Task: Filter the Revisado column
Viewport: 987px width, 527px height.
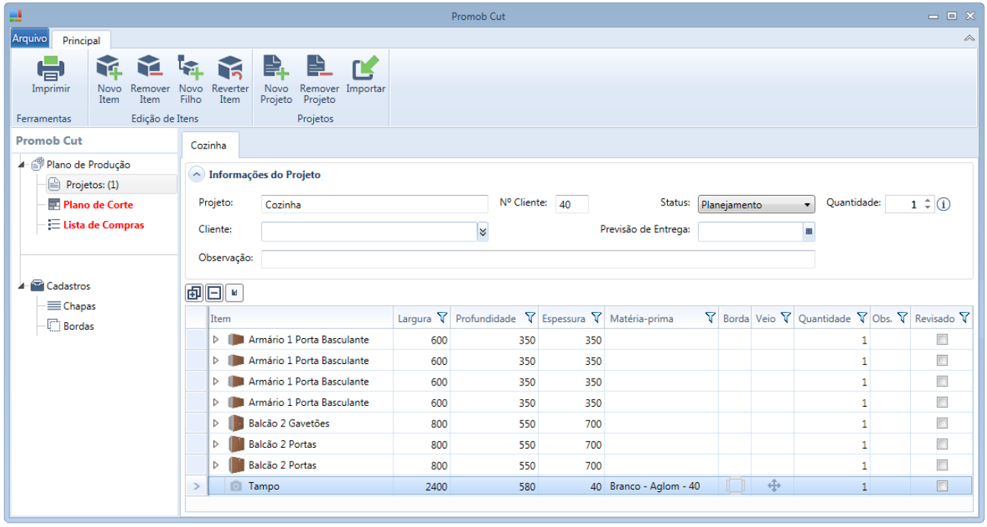Action: [x=963, y=318]
